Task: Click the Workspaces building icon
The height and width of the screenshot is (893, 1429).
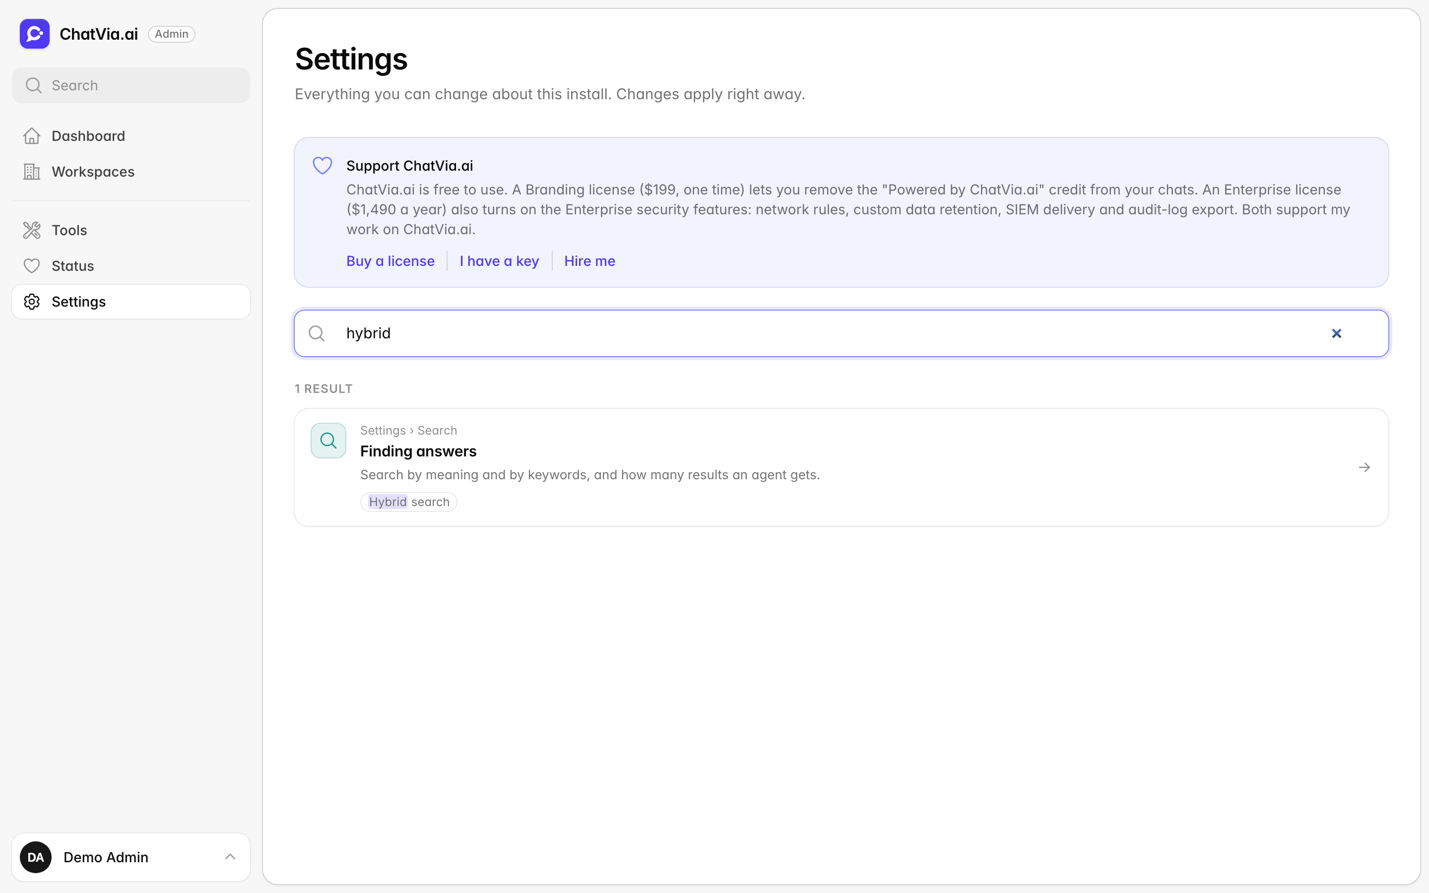Action: click(x=32, y=172)
